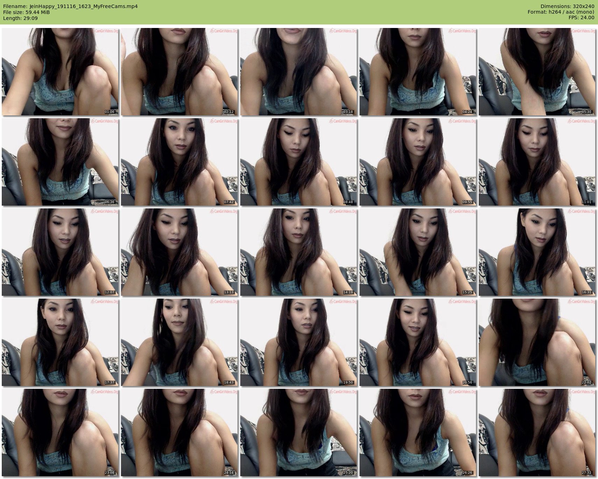Select the thumbnail at 05:30
Image resolution: width=598 pixels, height=479 pixels.
[x=537, y=72]
